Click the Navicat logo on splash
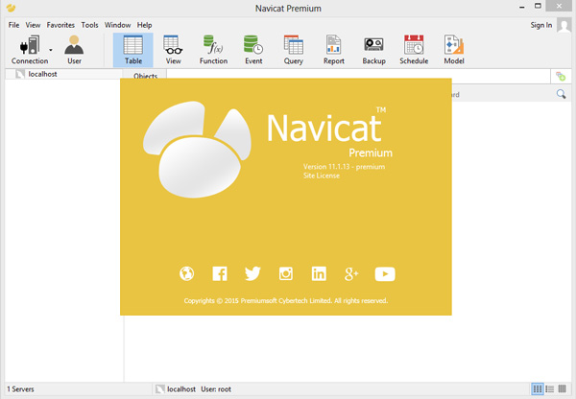The width and height of the screenshot is (576, 399). tap(197, 150)
